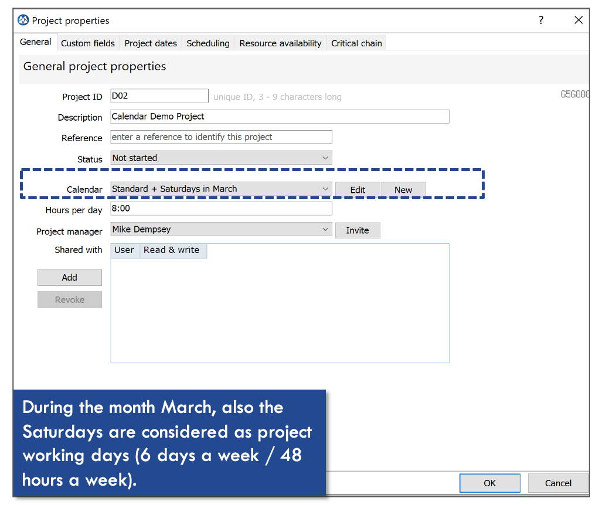Screen dimensions: 599x505
Task: Expand the Project manager dropdown
Action: click(x=221, y=229)
